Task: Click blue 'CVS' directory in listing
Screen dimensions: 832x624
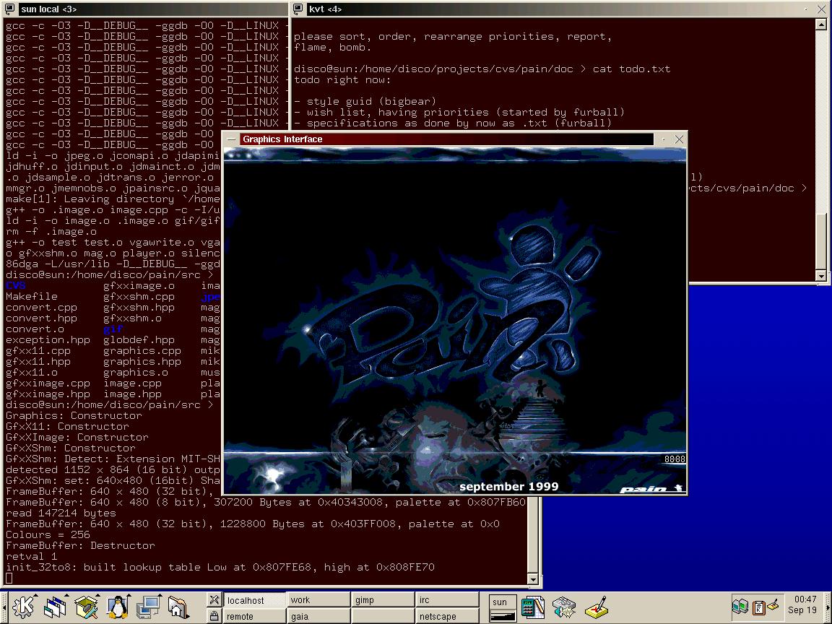Action: tap(15, 285)
